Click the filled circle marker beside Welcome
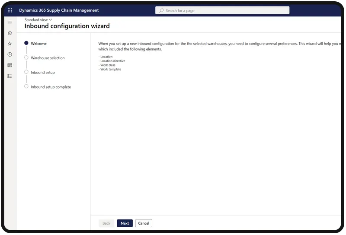This screenshot has height=235, width=346. (26, 43)
